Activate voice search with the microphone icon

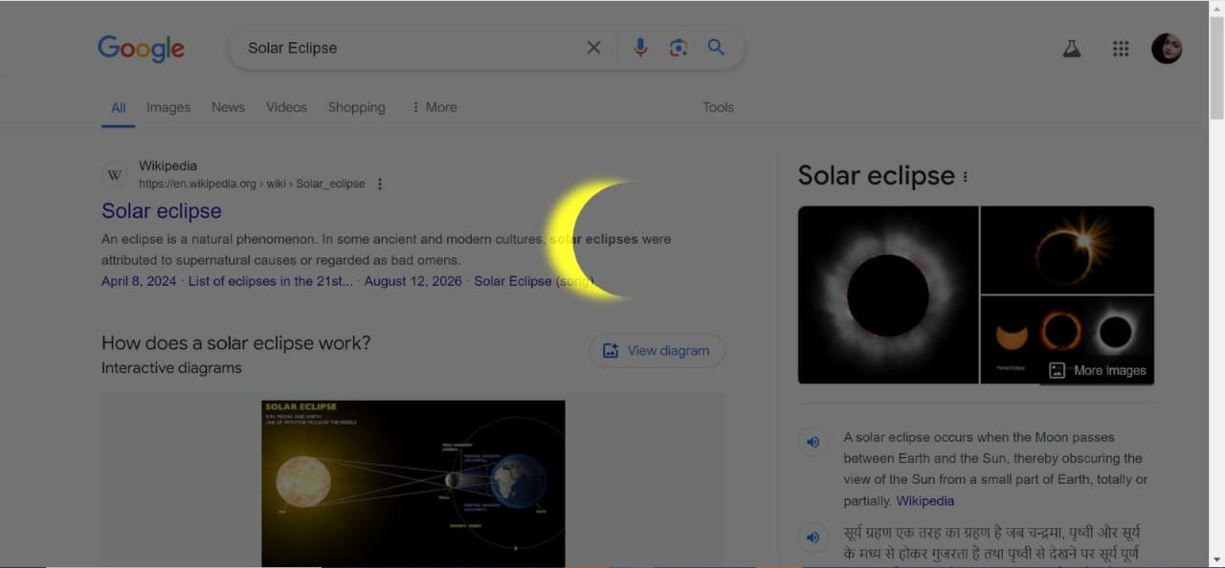pos(639,47)
